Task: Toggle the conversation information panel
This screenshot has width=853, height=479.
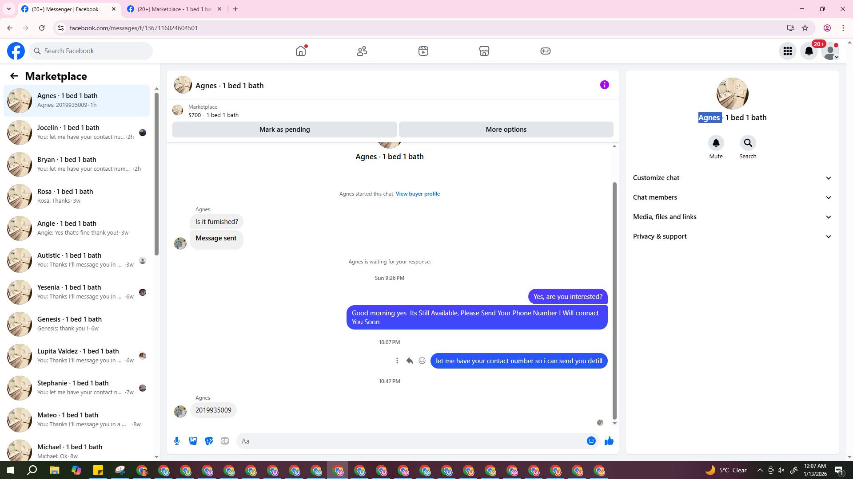Action: point(604,85)
